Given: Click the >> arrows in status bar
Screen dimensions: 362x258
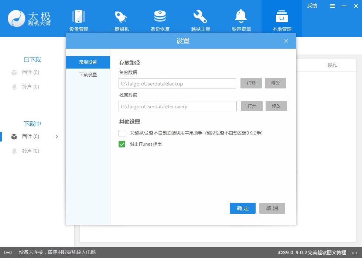Looking at the screenshot, I should pyautogui.click(x=354, y=253).
